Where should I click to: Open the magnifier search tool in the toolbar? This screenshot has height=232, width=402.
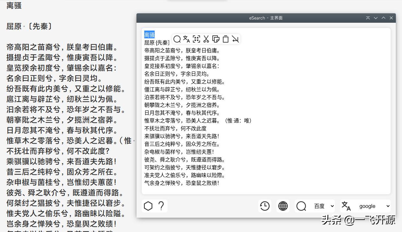click(177, 39)
